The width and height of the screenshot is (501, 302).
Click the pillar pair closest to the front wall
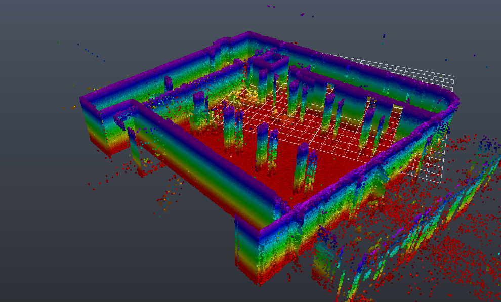pos(305,169)
